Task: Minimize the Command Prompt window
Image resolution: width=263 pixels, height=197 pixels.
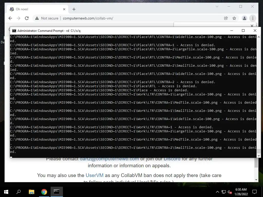Action: 232,31
